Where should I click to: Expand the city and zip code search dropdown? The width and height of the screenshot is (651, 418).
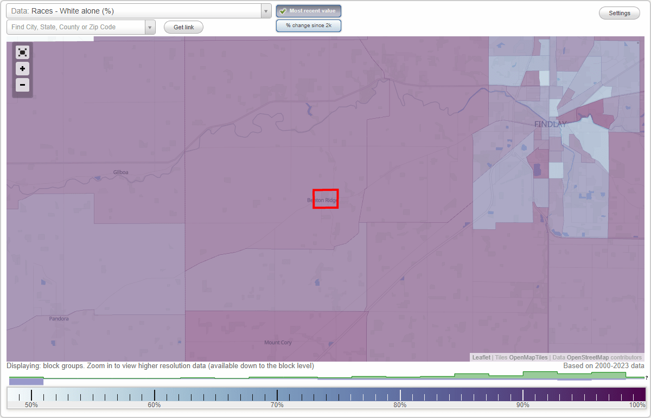click(150, 27)
